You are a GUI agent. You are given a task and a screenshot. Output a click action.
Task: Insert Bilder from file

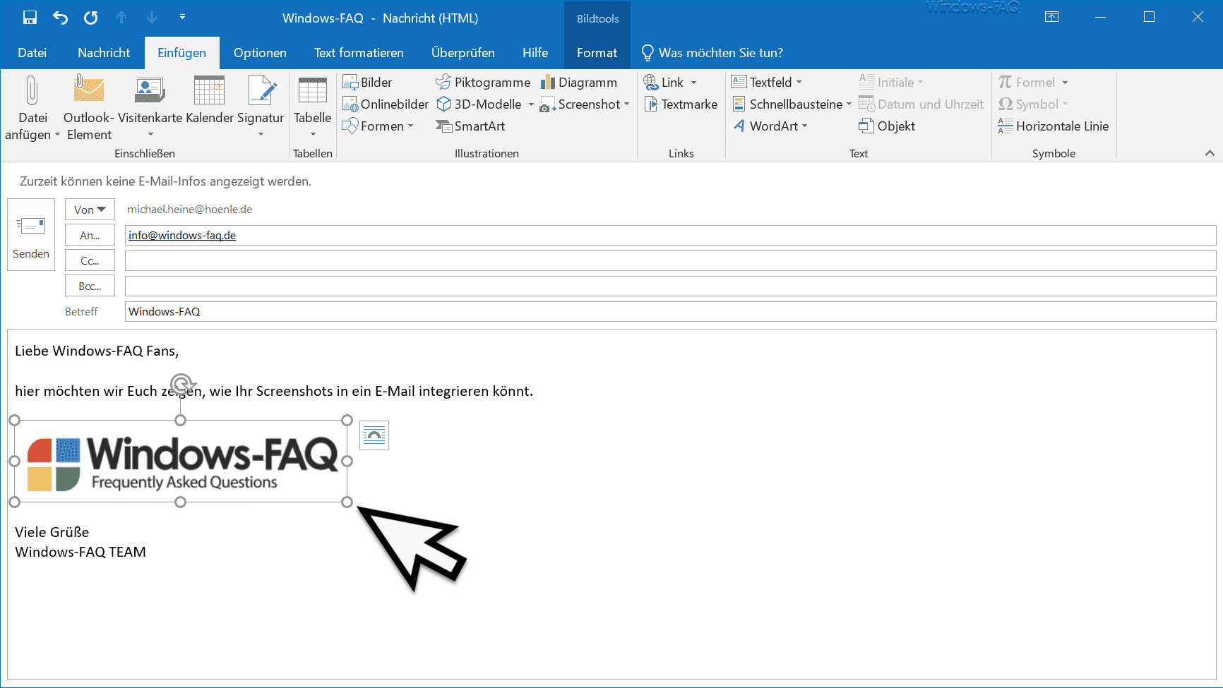point(367,83)
